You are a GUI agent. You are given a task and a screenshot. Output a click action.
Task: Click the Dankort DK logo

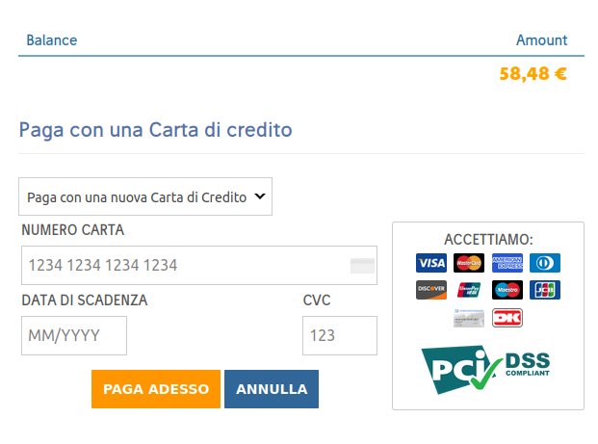[507, 318]
